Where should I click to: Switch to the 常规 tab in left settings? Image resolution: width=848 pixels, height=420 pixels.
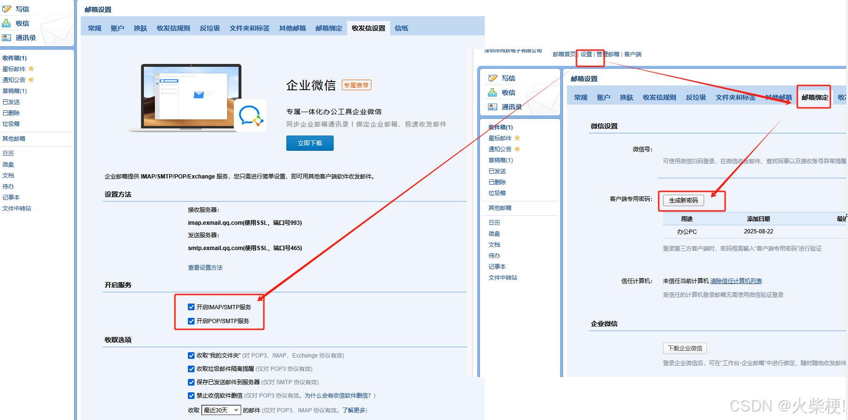95,28
